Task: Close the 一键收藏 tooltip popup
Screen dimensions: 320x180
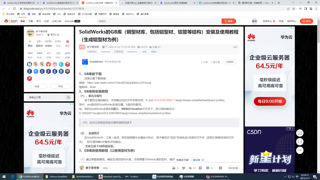Action: pyautogui.click(x=203, y=160)
